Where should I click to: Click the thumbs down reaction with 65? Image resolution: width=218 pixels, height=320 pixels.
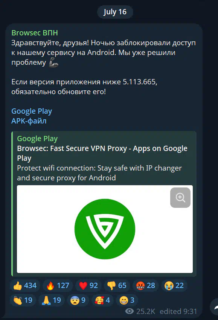point(117,285)
